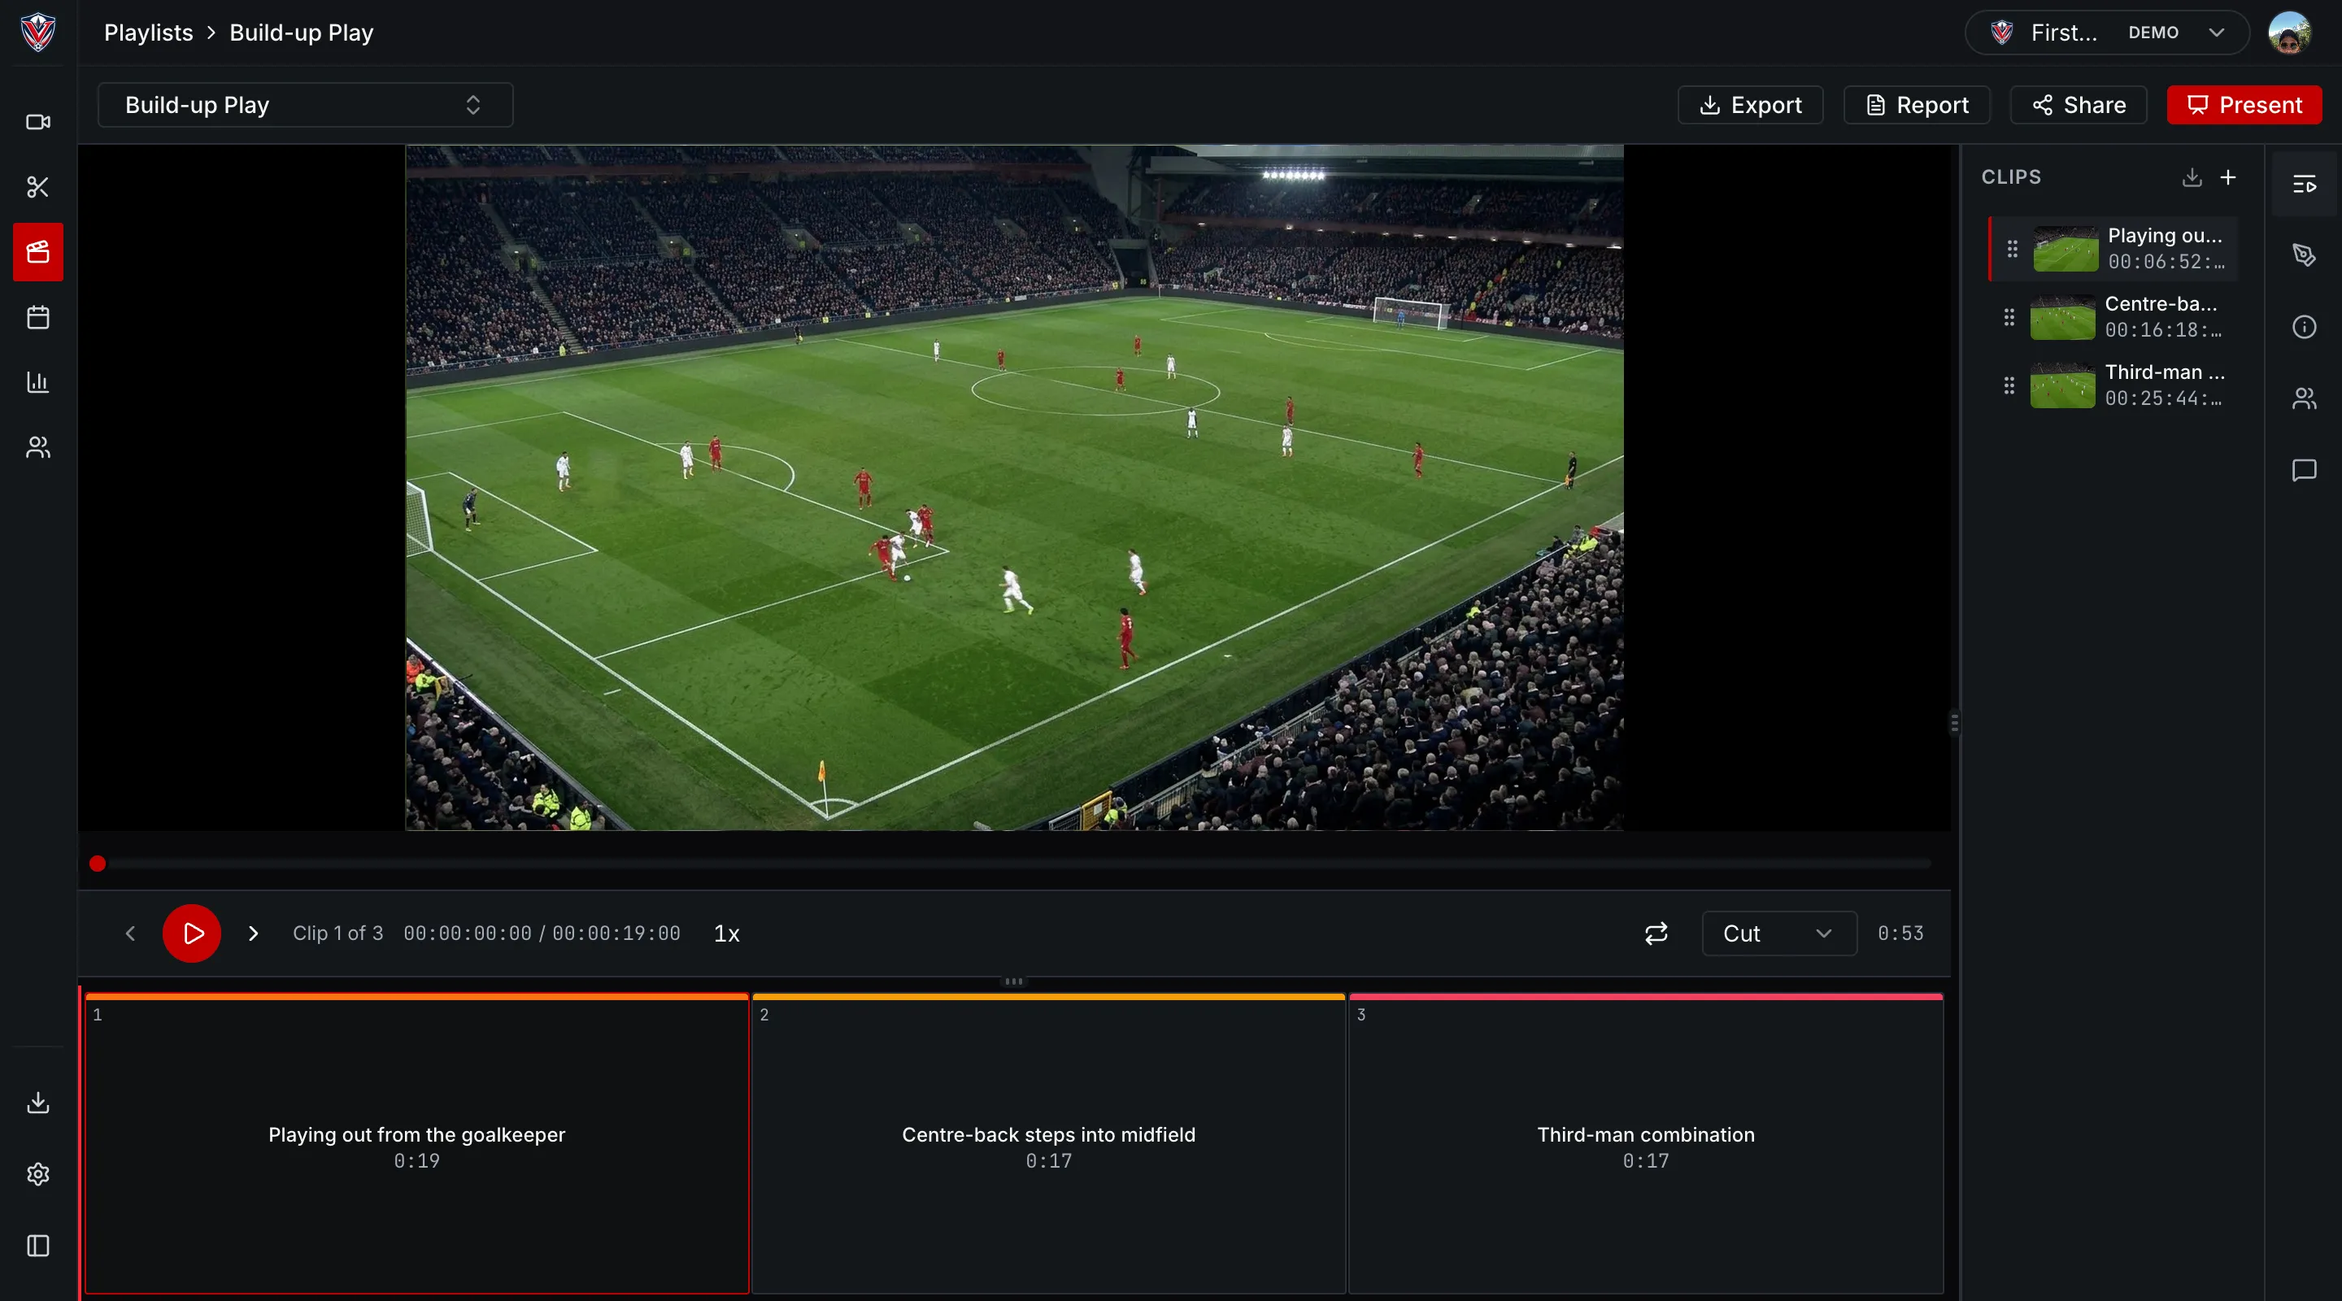
Task: Start Present mode
Action: (x=2244, y=105)
